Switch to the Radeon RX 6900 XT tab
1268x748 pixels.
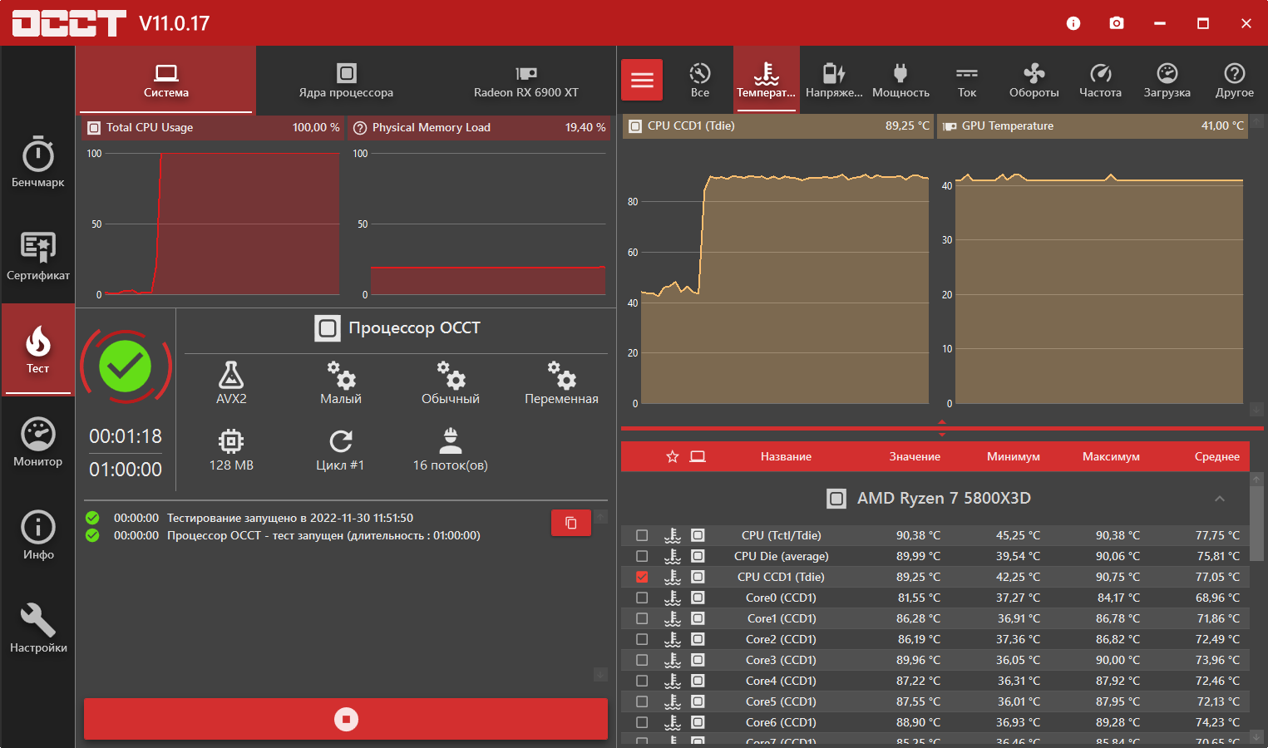click(525, 81)
